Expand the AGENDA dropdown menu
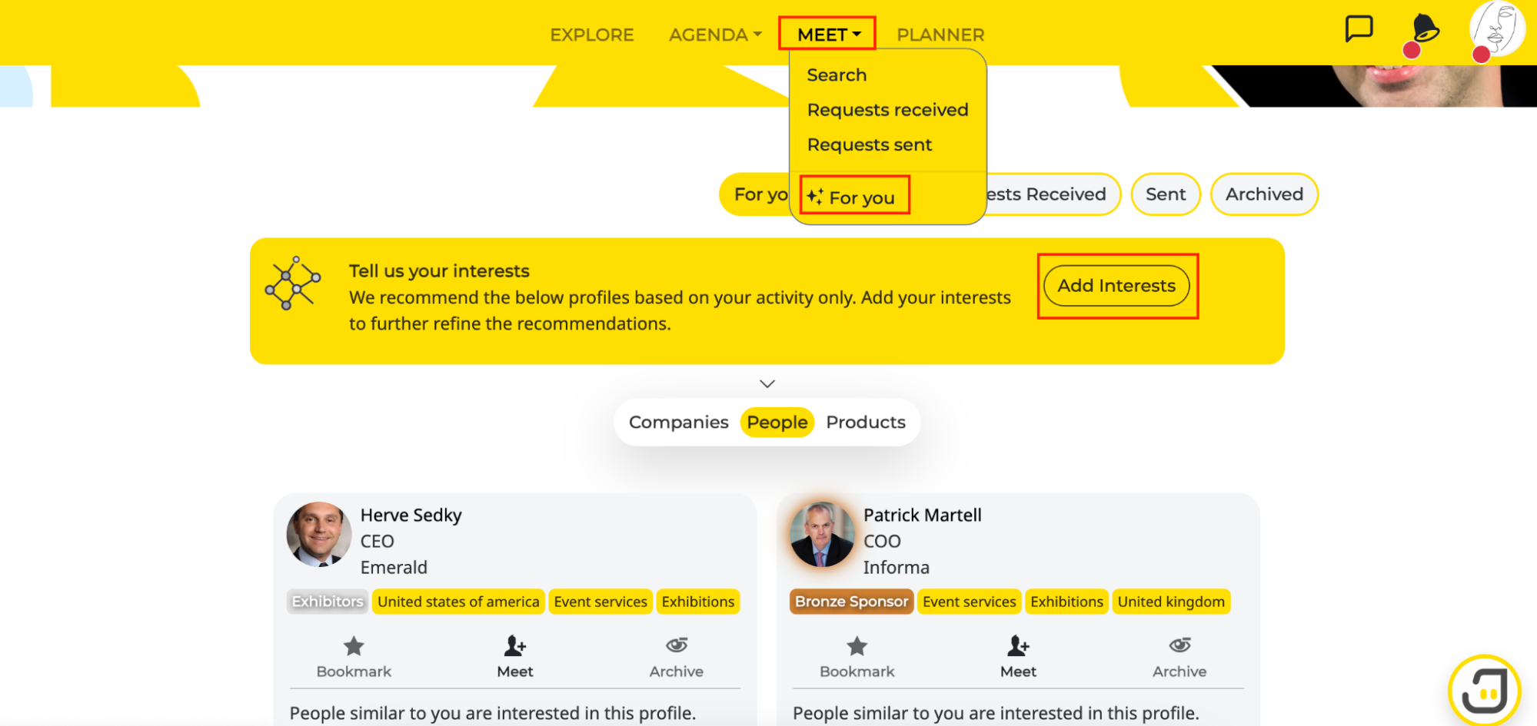Image resolution: width=1537 pixels, height=726 pixels. 715,35
